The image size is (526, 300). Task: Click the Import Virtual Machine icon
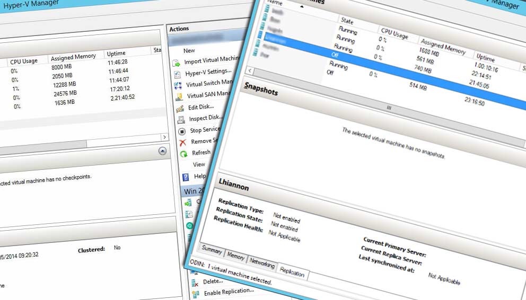[176, 63]
